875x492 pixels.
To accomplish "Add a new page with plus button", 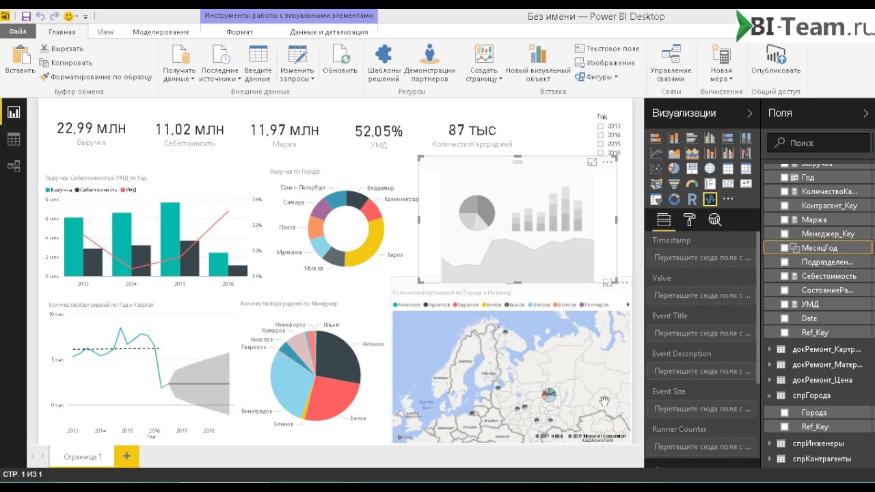I will [126, 456].
